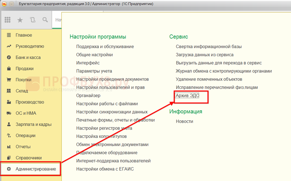
Task: Click Свертка информационной базы
Action: tap(208, 47)
